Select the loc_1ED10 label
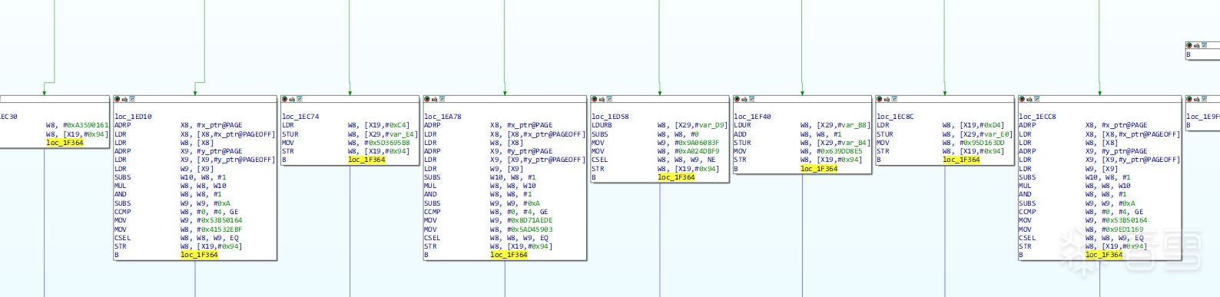 [133, 117]
